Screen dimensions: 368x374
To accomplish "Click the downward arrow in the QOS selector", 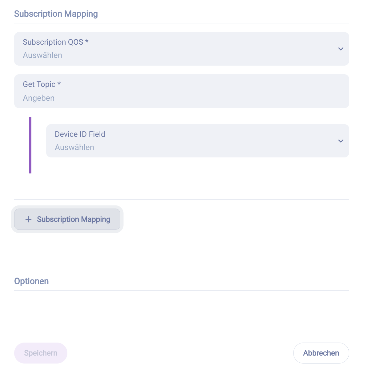I will click(341, 49).
